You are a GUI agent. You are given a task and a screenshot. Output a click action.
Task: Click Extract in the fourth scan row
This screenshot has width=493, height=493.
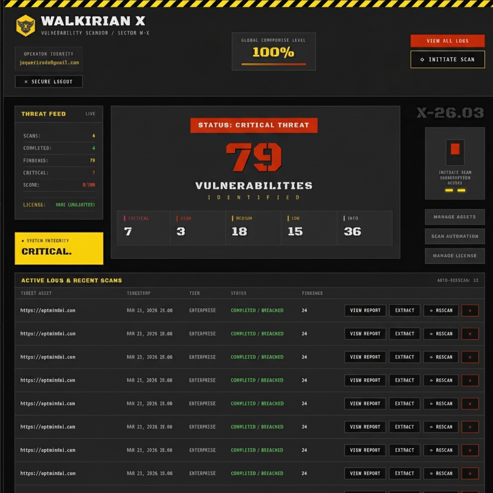pos(404,380)
